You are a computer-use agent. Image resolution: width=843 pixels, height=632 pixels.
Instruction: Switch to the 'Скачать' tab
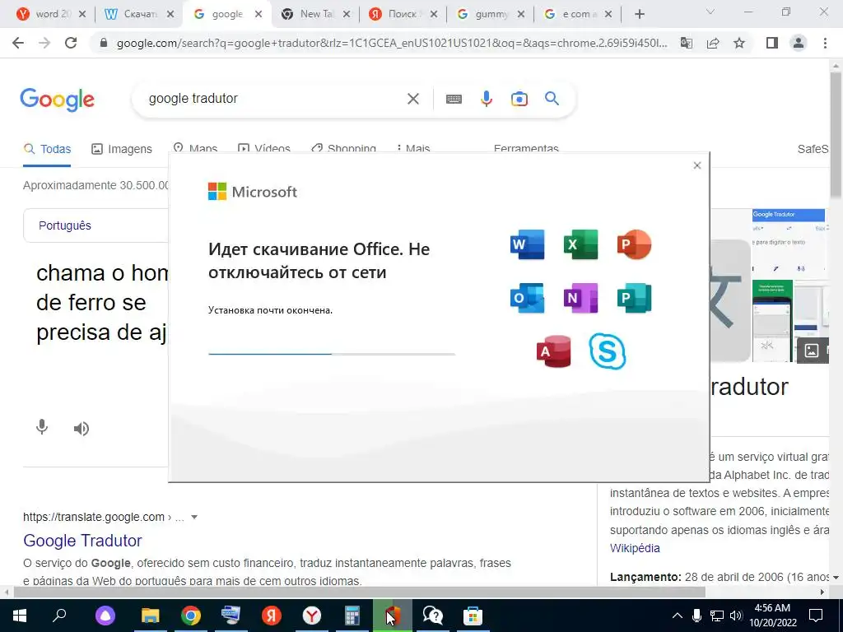point(138,14)
